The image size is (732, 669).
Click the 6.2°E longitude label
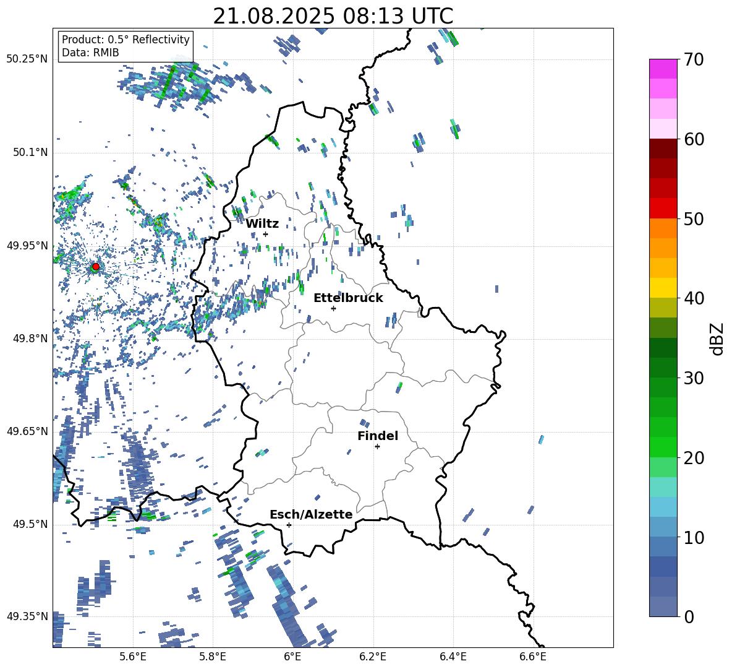coord(373,657)
